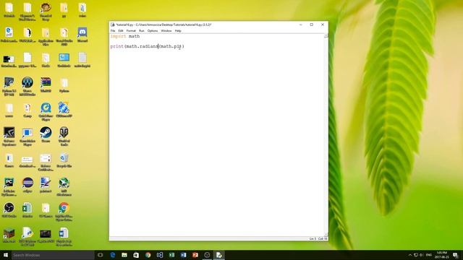This screenshot has width=463, height=260.
Task: Open Visual Studio from the taskbar
Action: 160,255
